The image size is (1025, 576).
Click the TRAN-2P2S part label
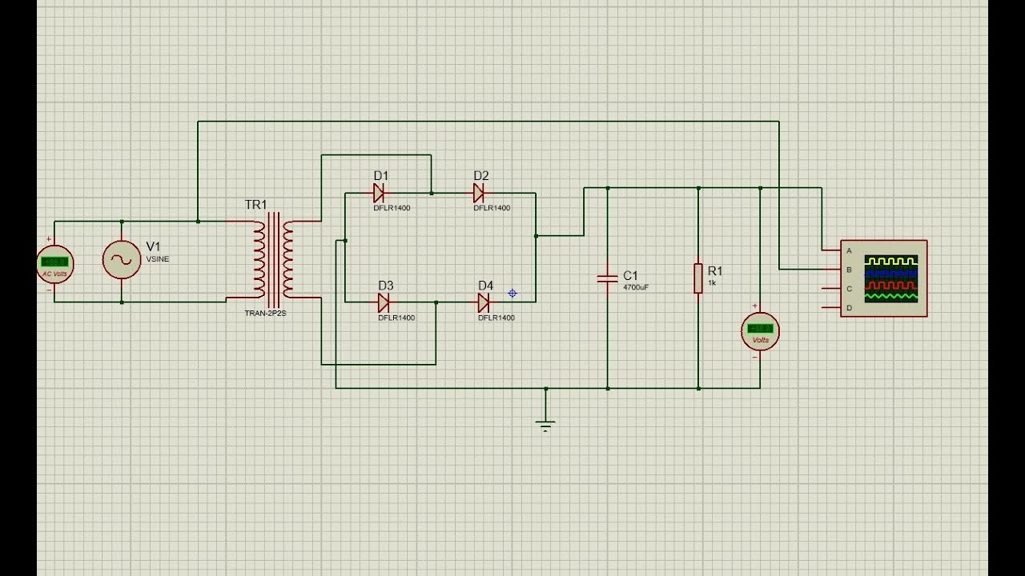265,314
